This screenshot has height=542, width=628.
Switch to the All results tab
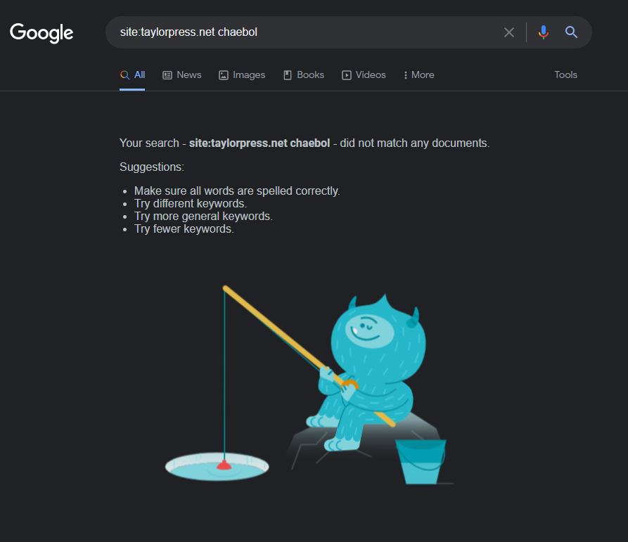(x=132, y=75)
